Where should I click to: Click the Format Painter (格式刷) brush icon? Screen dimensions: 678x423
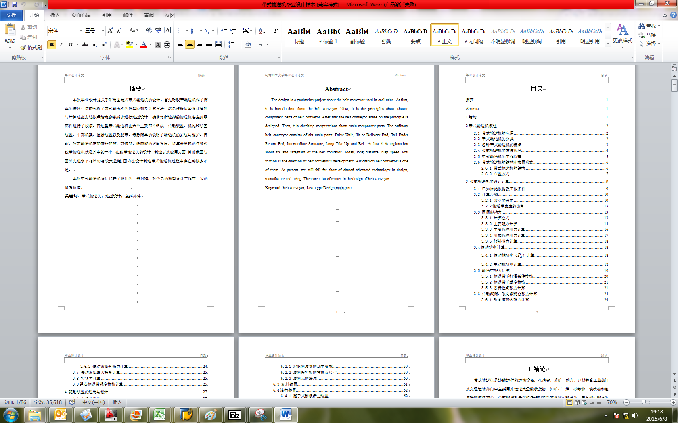click(23, 48)
